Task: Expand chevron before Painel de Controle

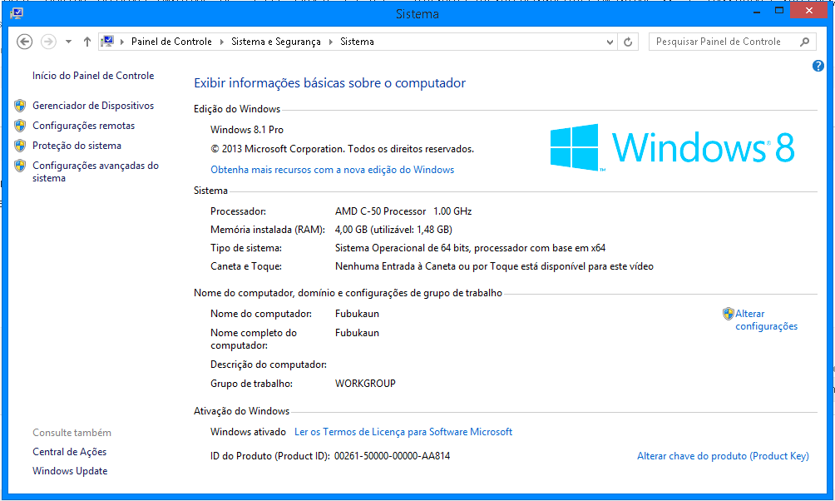Action: coord(122,42)
